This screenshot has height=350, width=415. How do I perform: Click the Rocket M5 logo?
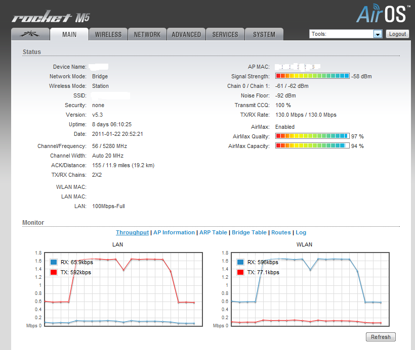point(51,17)
